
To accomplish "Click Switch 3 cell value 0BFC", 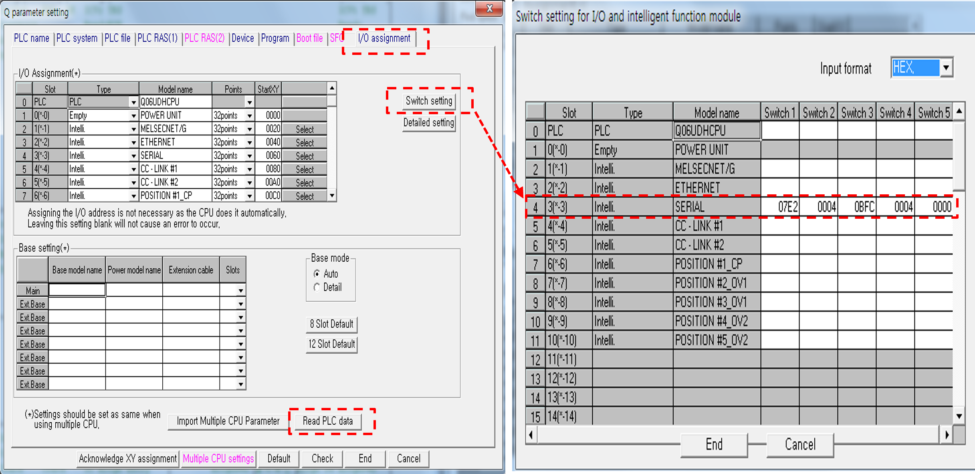I will (857, 207).
